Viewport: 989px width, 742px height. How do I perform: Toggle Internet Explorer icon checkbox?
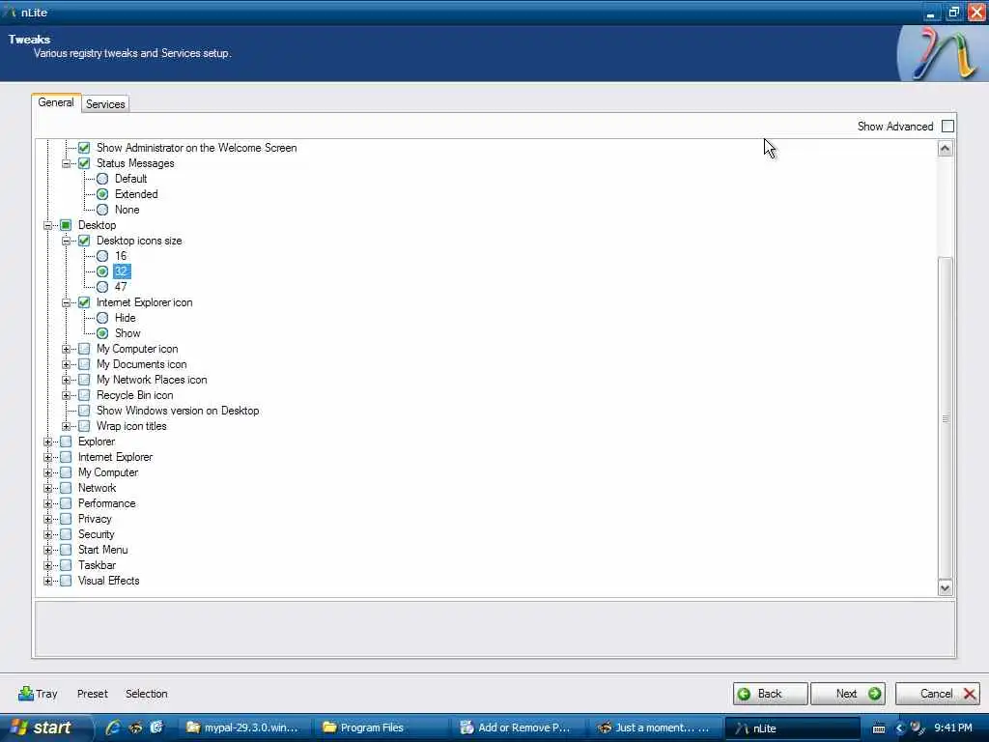[x=84, y=302]
